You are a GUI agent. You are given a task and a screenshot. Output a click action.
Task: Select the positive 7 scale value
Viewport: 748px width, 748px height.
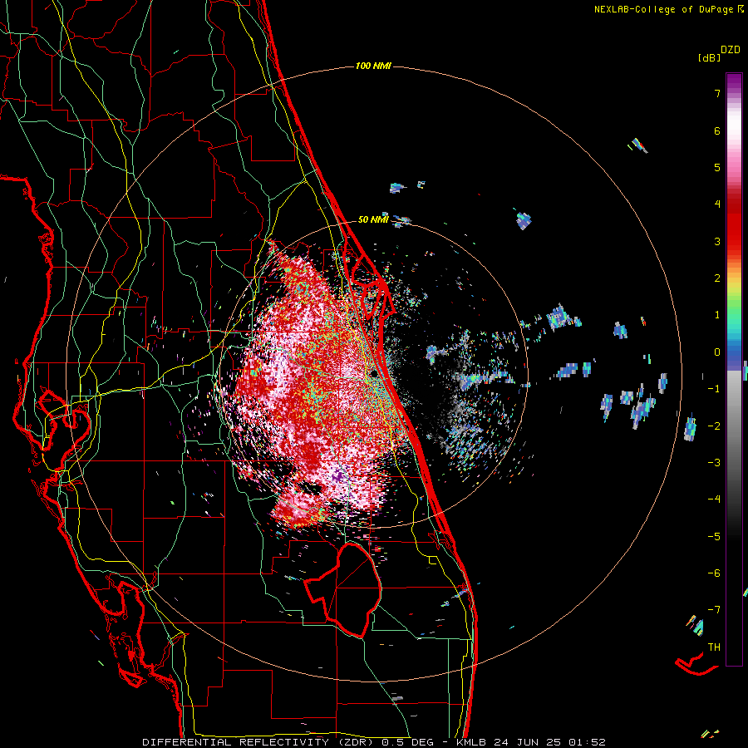pyautogui.click(x=717, y=93)
